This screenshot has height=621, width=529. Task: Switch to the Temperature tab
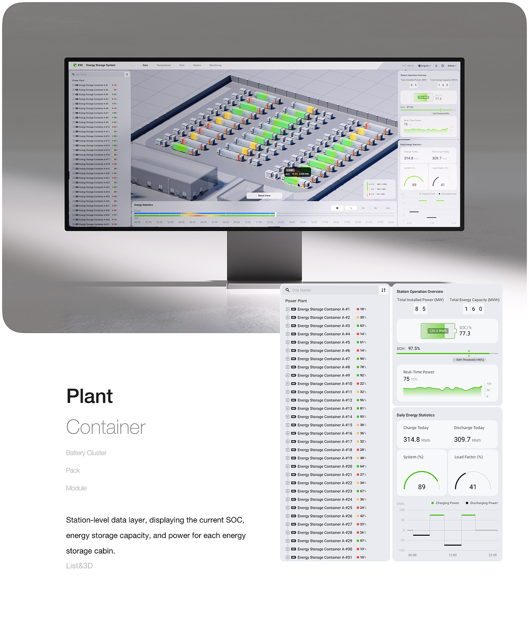click(x=164, y=65)
